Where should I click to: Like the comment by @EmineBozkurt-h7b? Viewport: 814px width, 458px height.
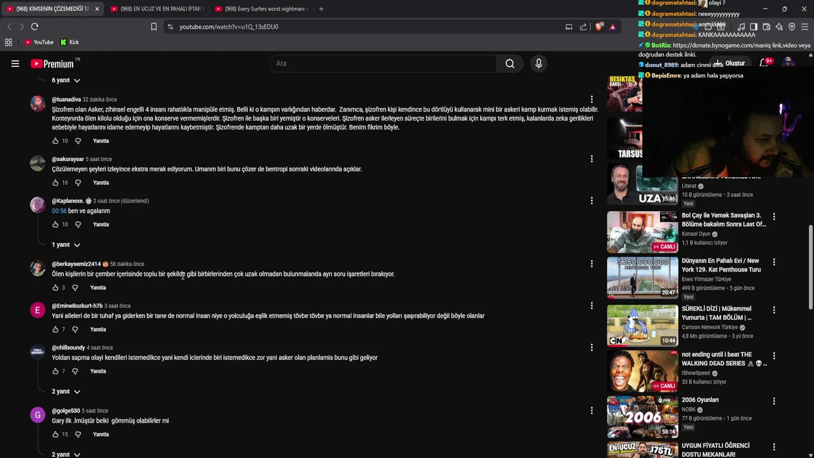[x=55, y=330]
